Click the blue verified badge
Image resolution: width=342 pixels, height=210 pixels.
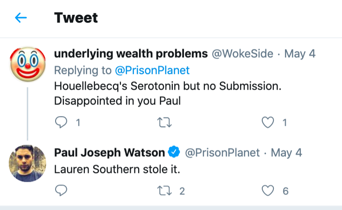pyautogui.click(x=174, y=152)
